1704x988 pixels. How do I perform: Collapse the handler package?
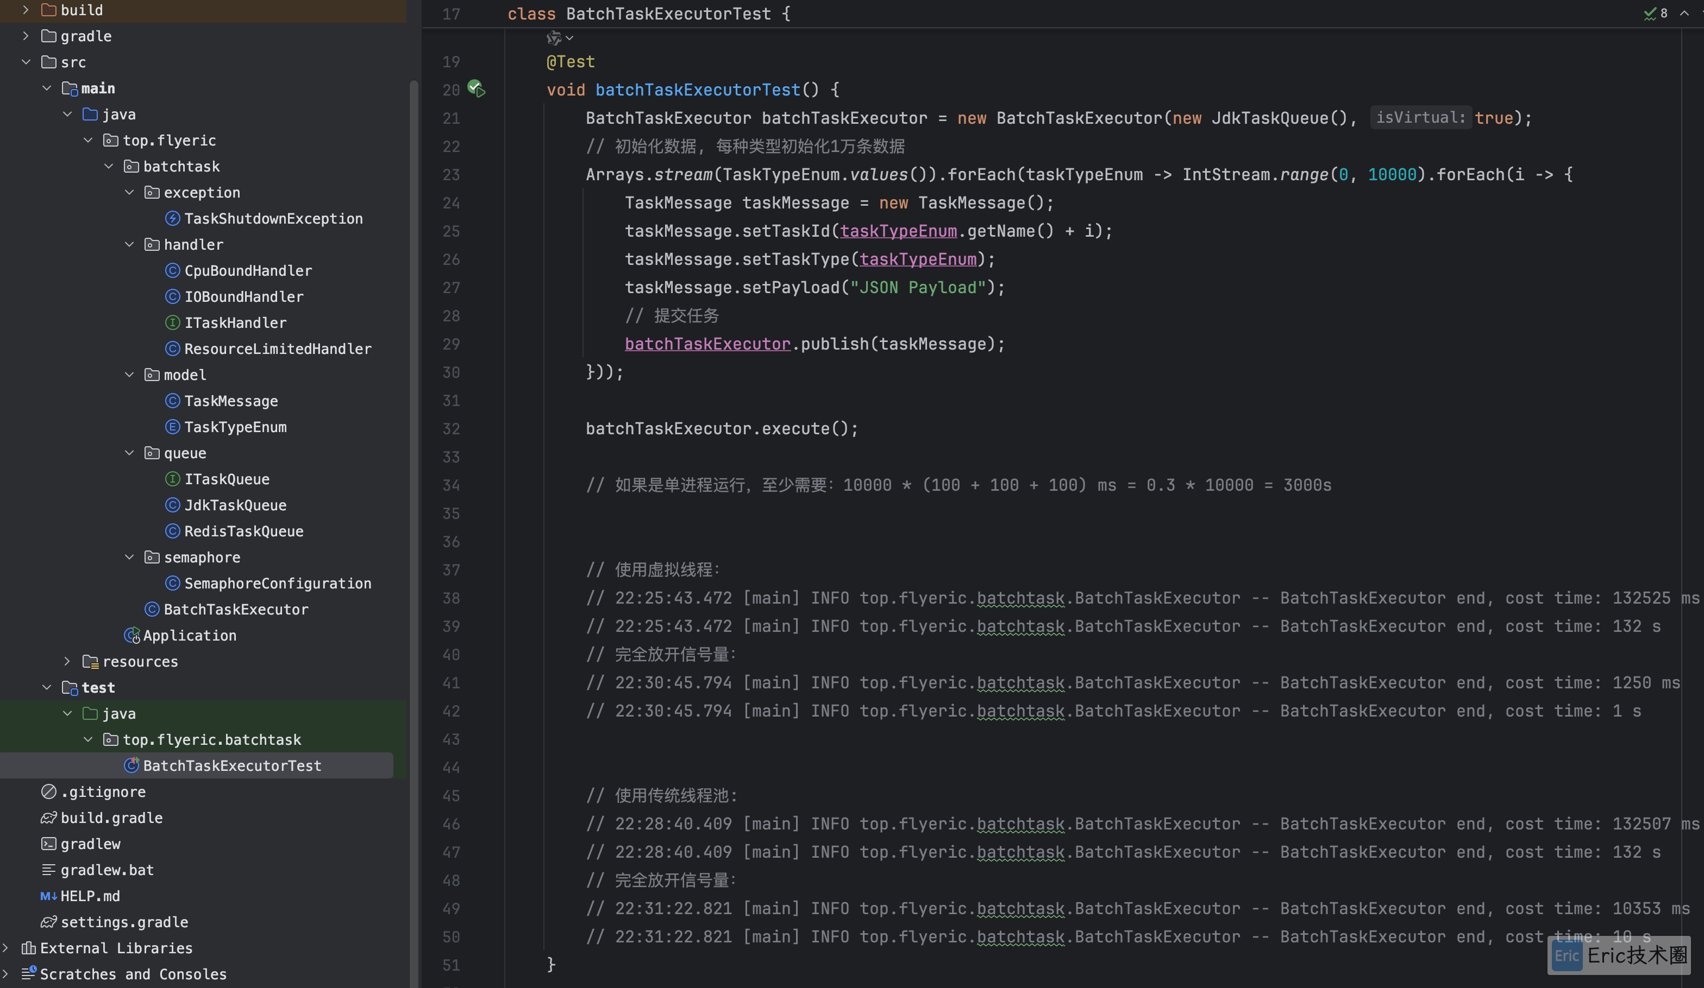tap(129, 244)
